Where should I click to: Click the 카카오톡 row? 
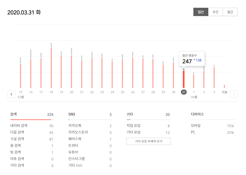[90, 126]
